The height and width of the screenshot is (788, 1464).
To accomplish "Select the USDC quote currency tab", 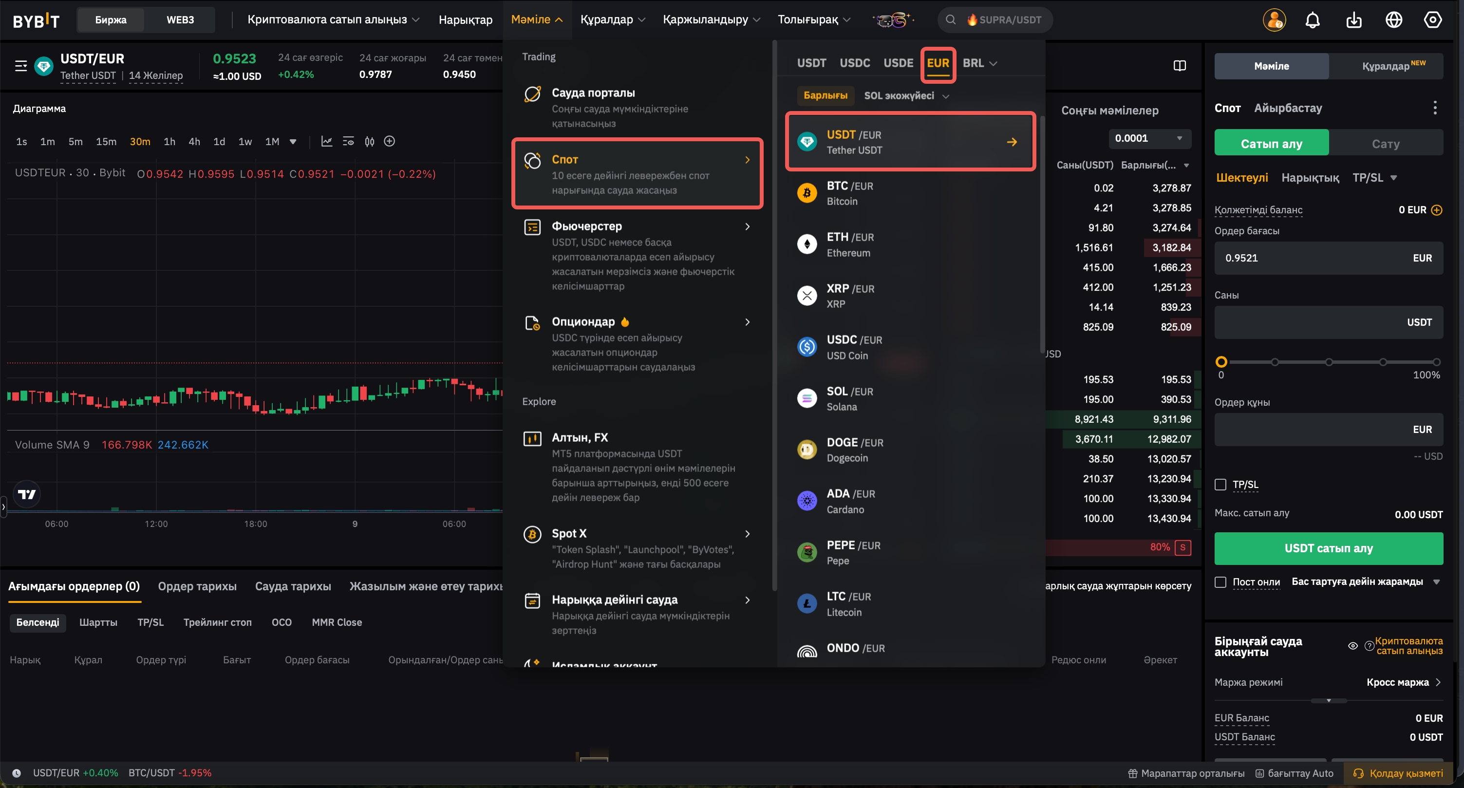I will [855, 63].
